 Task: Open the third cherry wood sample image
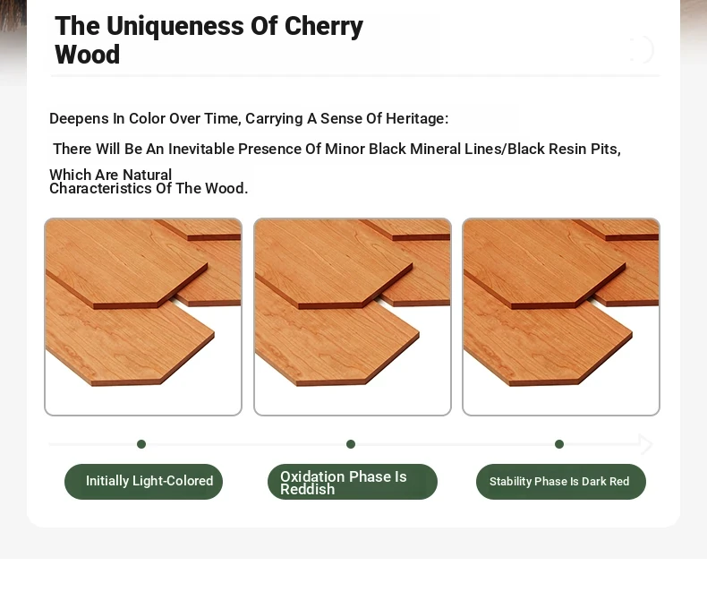pyautogui.click(x=561, y=317)
